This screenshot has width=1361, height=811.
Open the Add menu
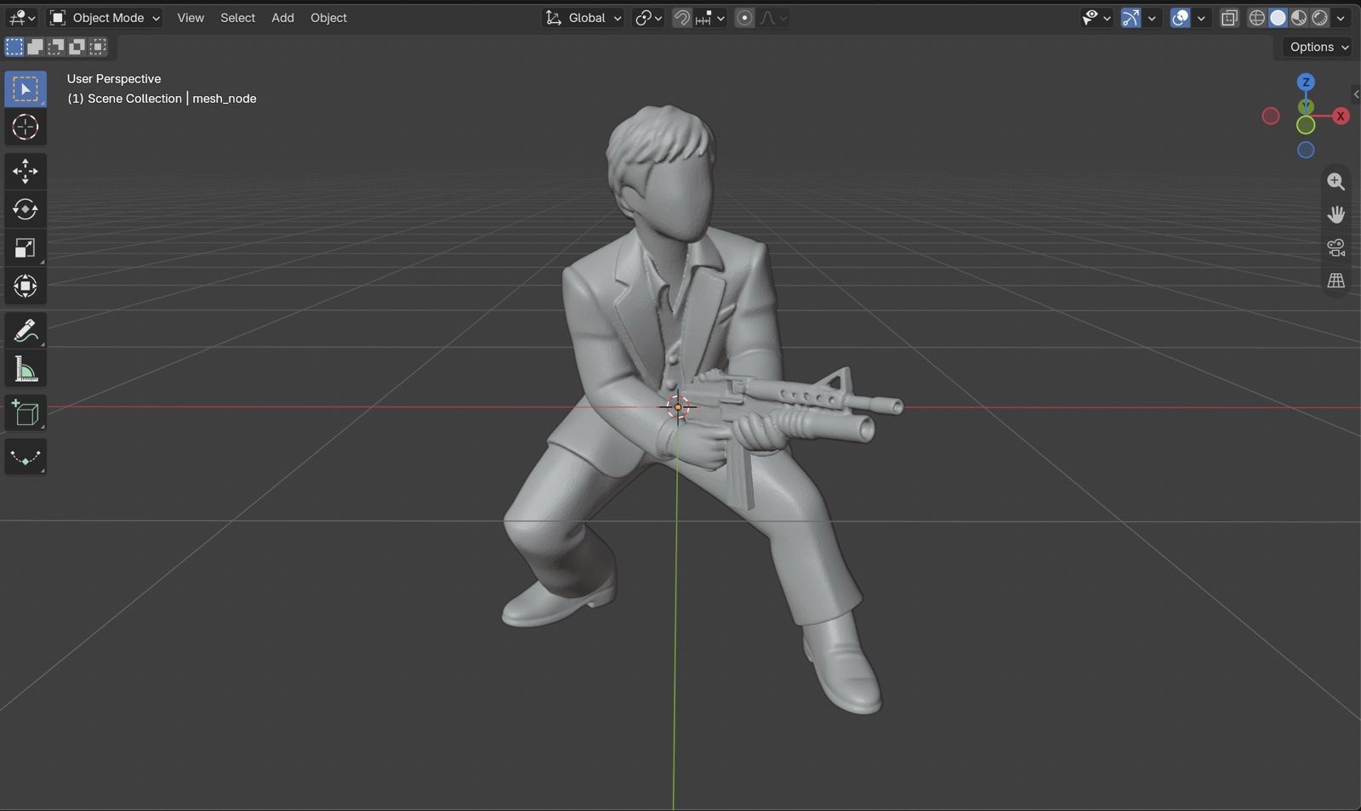[282, 18]
